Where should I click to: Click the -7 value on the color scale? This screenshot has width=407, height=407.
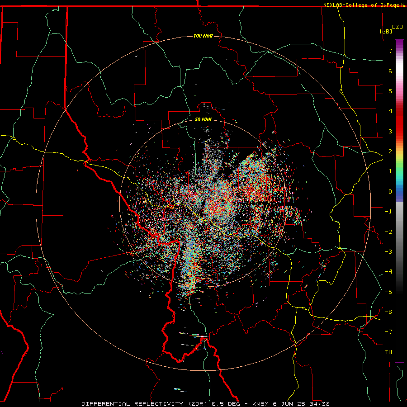388,332
